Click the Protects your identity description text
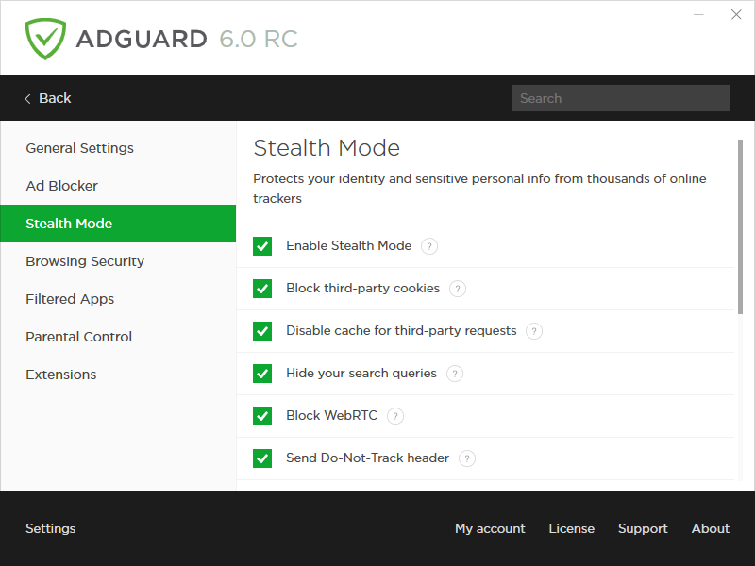 (x=479, y=188)
